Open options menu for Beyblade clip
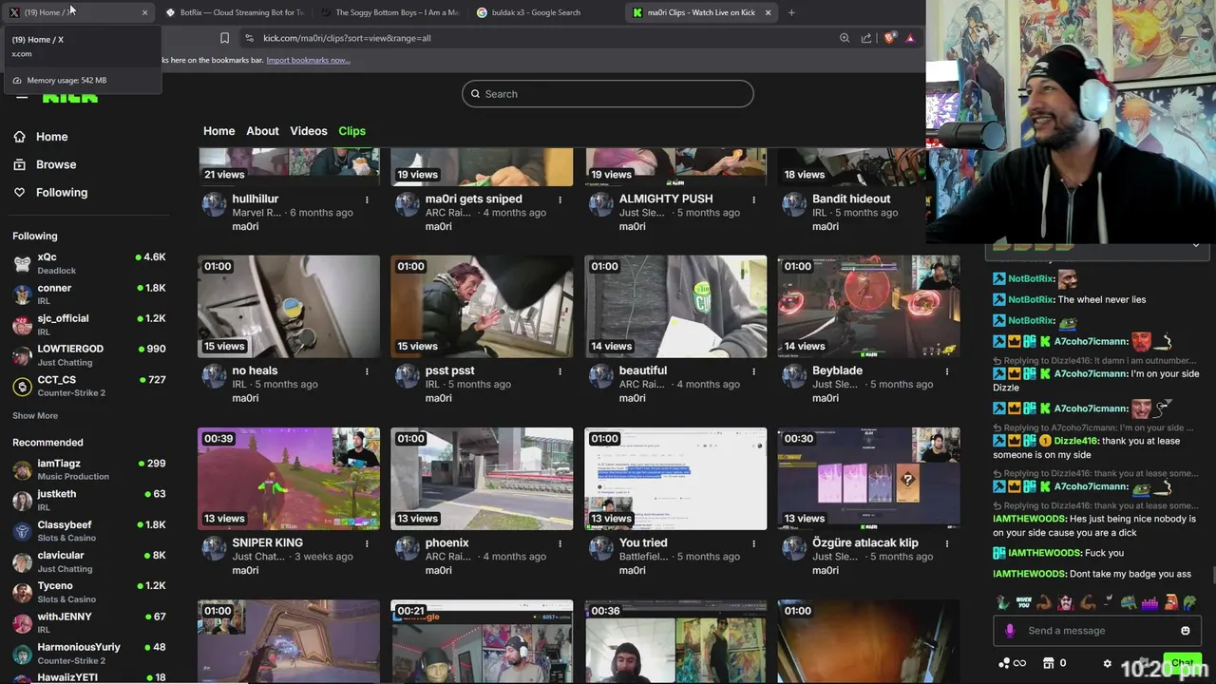The height and width of the screenshot is (684, 1216). 946,371
